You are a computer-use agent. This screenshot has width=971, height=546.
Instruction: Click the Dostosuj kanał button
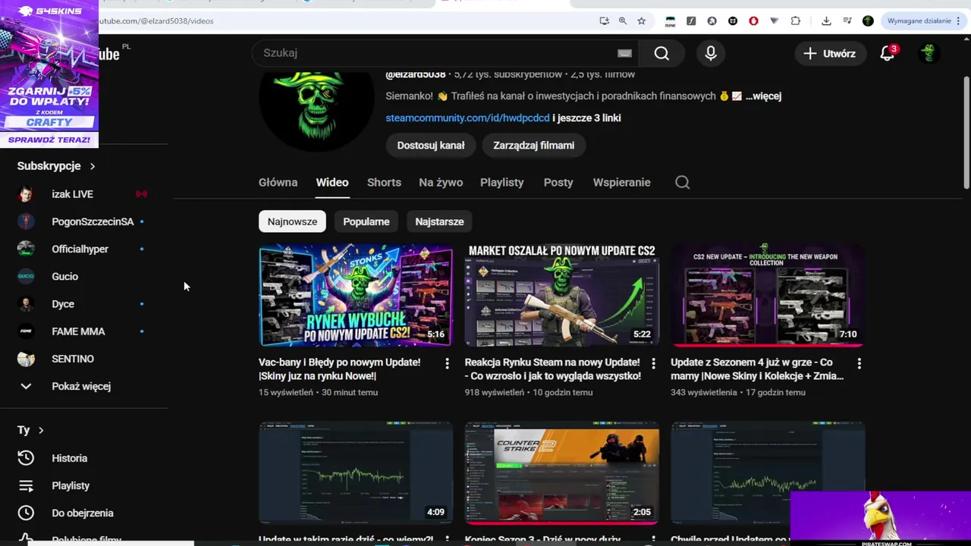click(x=431, y=145)
